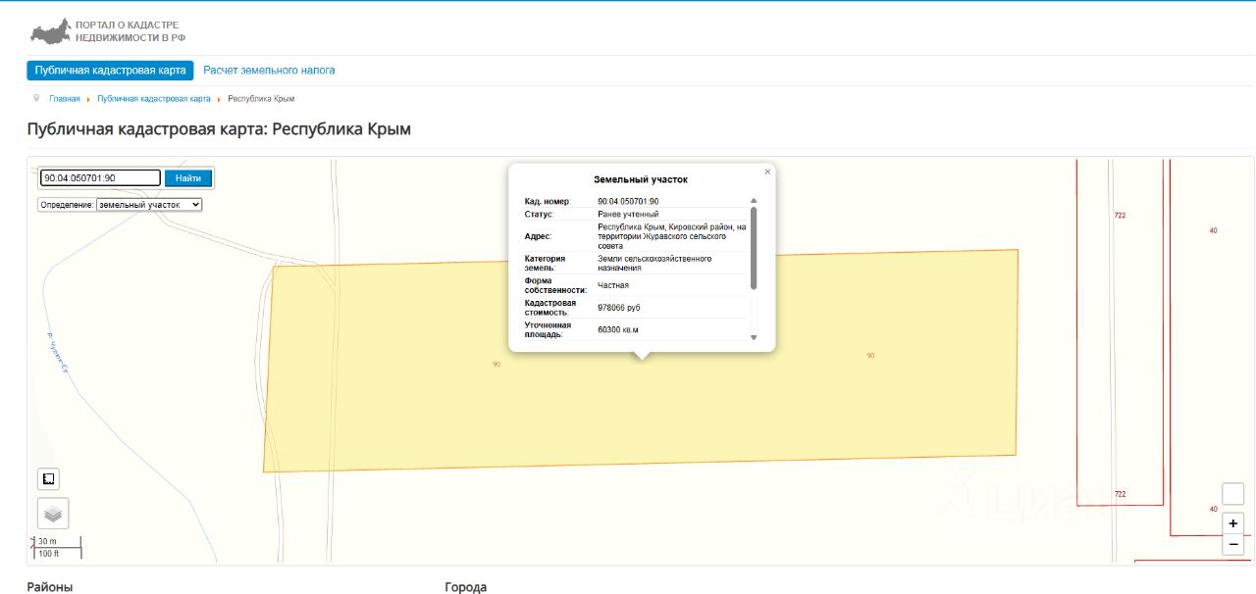1256x594 pixels.
Task: Click the Ранее учтенный status value
Action: [x=628, y=214]
